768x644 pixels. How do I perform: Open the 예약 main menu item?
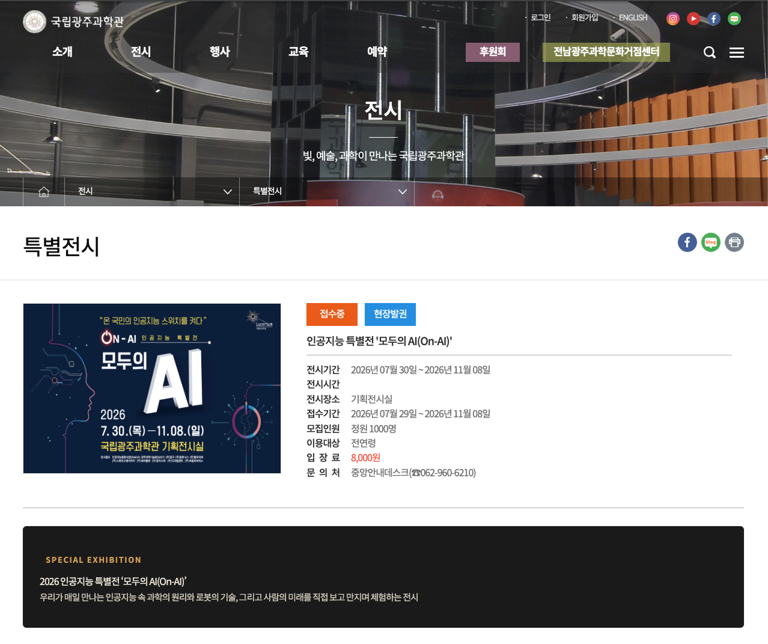[377, 52]
